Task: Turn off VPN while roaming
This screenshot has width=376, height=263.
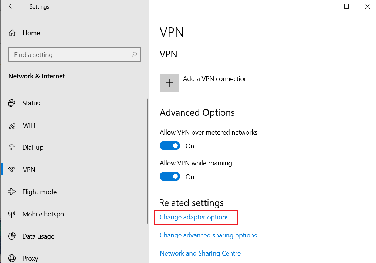Action: (x=170, y=176)
